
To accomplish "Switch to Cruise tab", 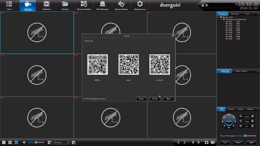I will (x=240, y=109).
